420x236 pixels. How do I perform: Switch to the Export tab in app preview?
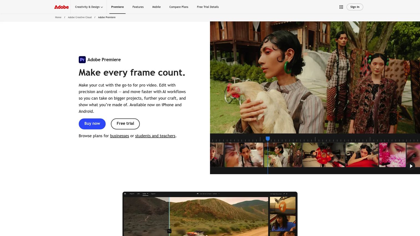point(153,194)
